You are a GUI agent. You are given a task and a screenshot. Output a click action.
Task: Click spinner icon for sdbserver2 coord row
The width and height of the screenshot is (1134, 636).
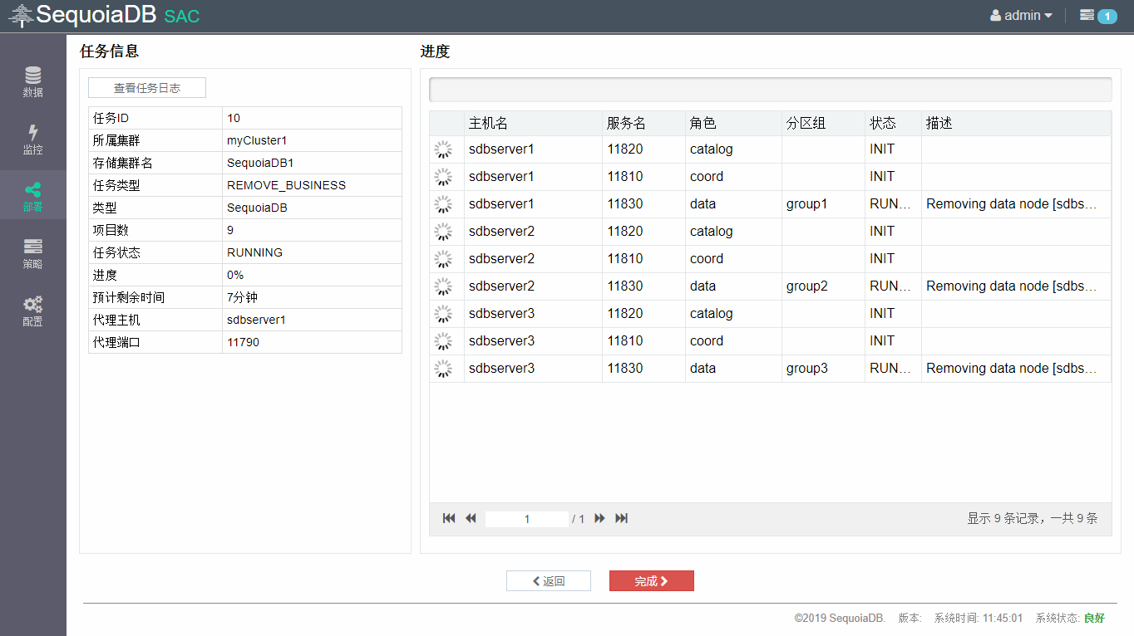tap(444, 259)
